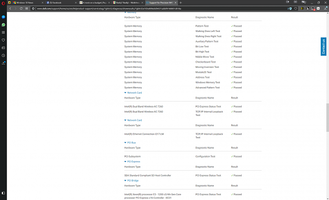
Task: Click the scrollbar down arrow
Action: point(328,198)
